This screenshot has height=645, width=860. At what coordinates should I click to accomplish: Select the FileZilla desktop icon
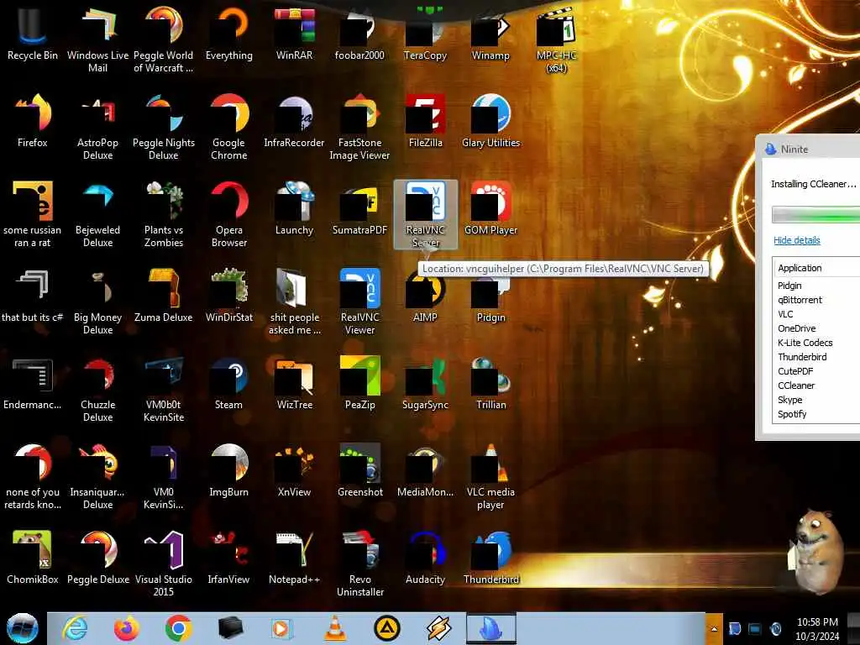(425, 121)
